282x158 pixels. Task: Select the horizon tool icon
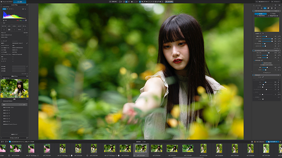147,2
